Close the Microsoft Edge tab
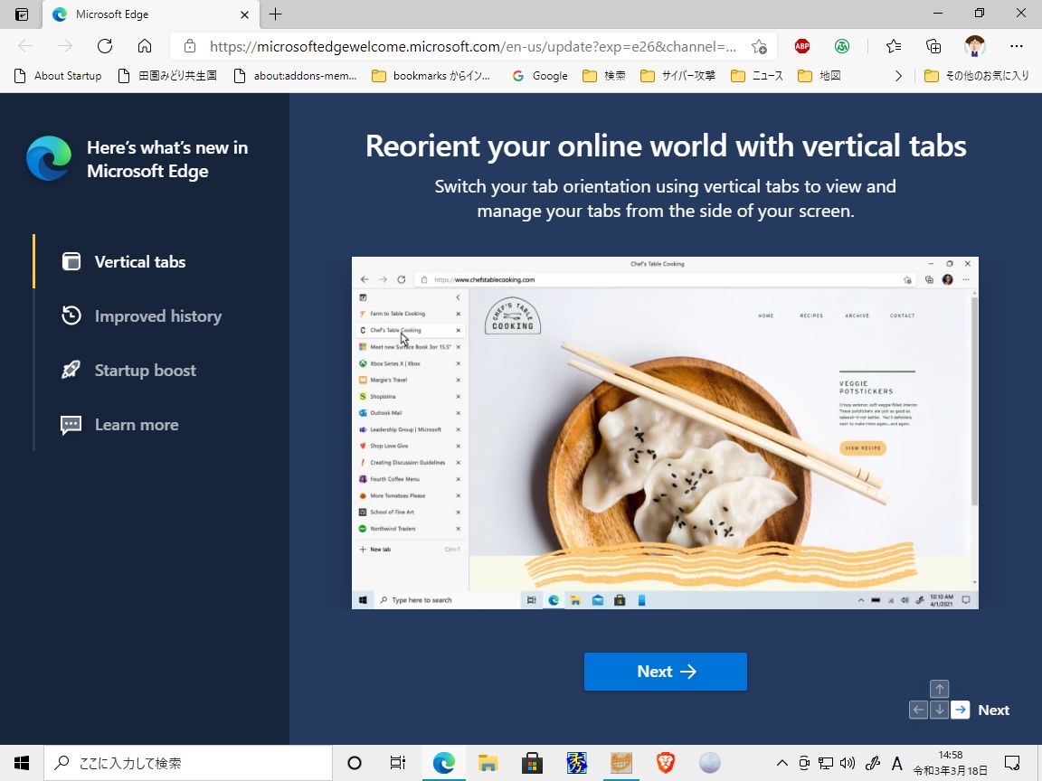The image size is (1042, 781). coord(244,14)
